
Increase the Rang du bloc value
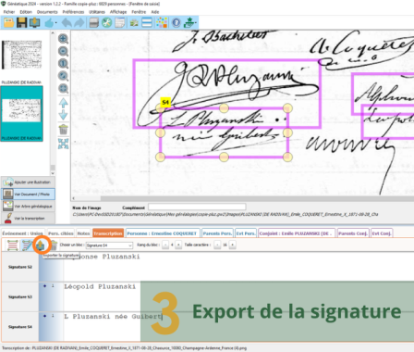coord(178,245)
